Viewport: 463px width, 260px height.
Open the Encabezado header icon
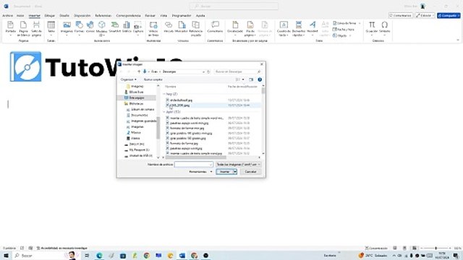[x=235, y=25]
